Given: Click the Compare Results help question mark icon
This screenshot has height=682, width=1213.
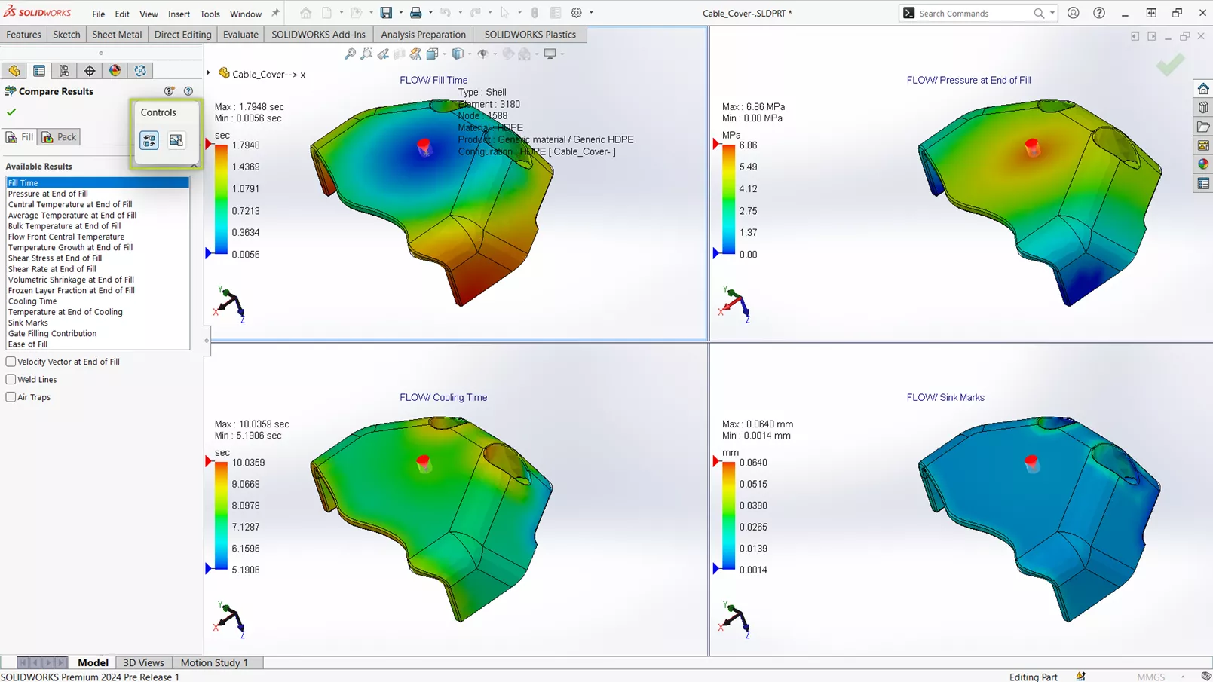Looking at the screenshot, I should [x=188, y=91].
